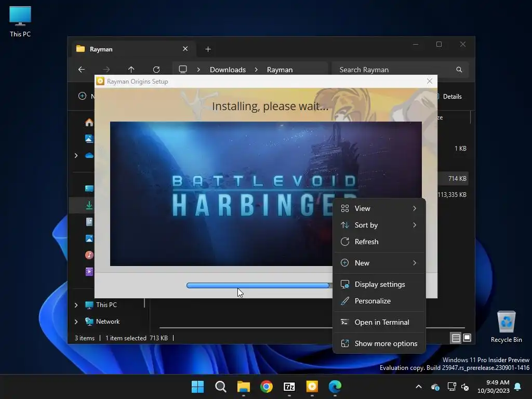Click the 714 KB file size cell
Viewport: 532px width, 399px height.
tap(457, 179)
